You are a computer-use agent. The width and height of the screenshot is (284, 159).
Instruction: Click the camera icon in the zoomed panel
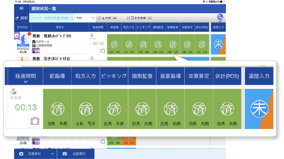coord(35,121)
